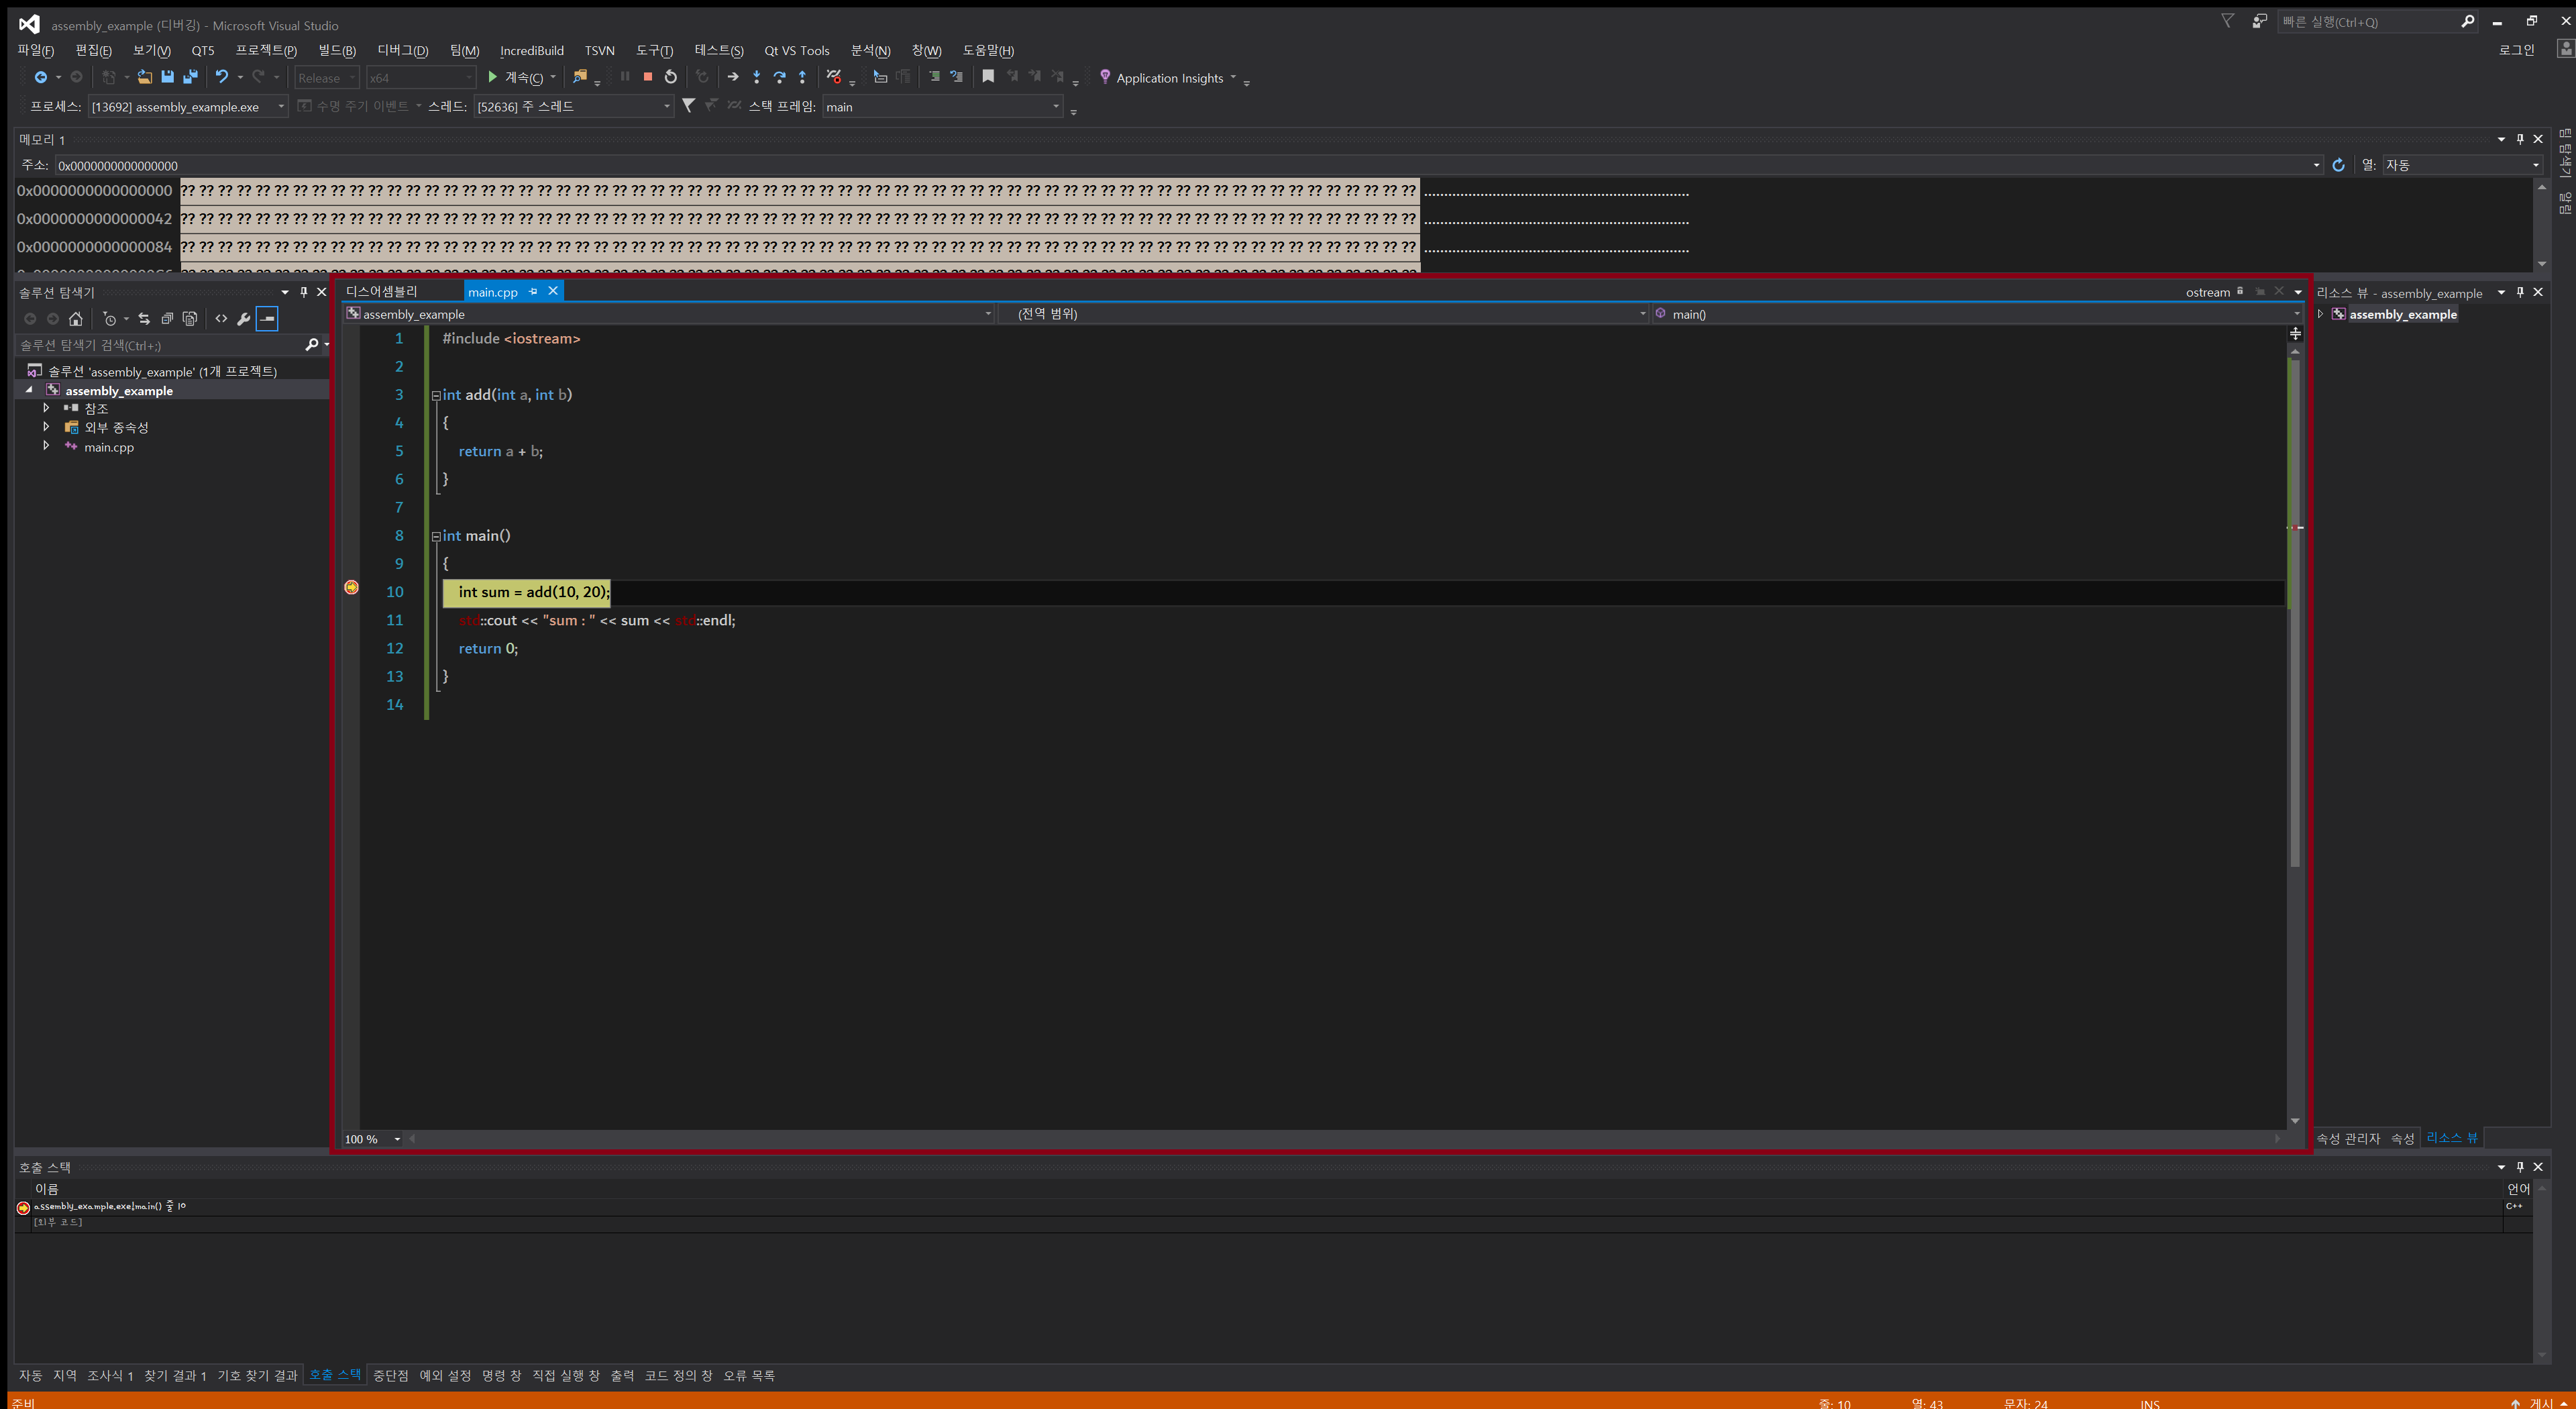The height and width of the screenshot is (1409, 2576).
Task: Stop debugging with the red square icon
Action: pos(648,76)
